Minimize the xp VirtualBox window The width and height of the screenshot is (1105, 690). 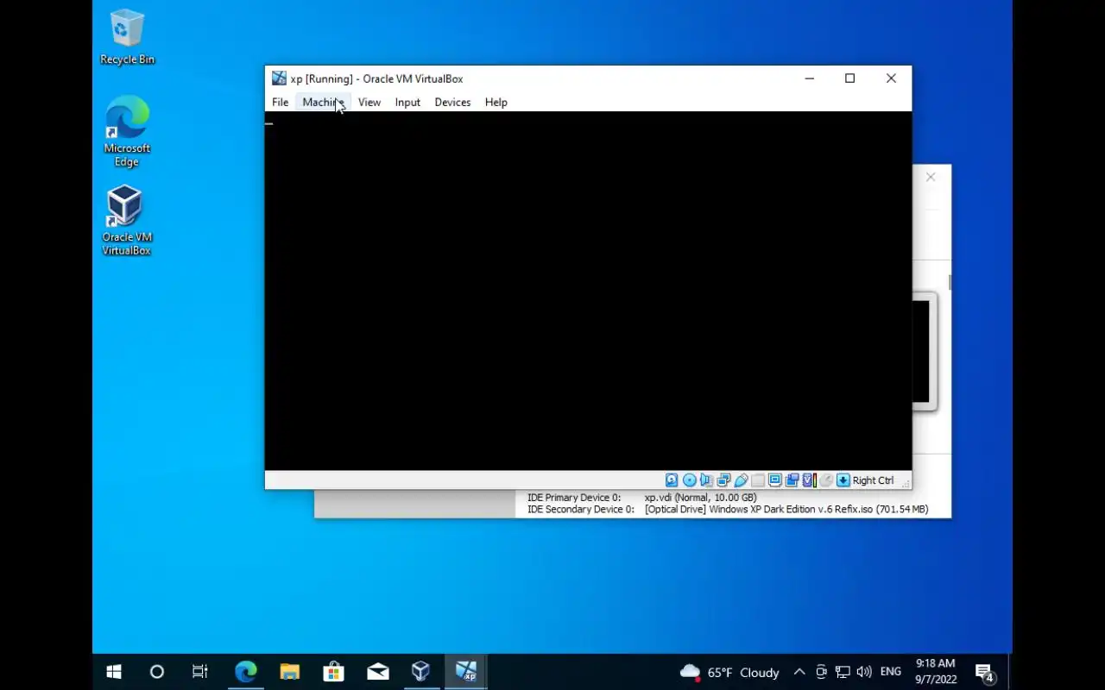click(x=810, y=78)
